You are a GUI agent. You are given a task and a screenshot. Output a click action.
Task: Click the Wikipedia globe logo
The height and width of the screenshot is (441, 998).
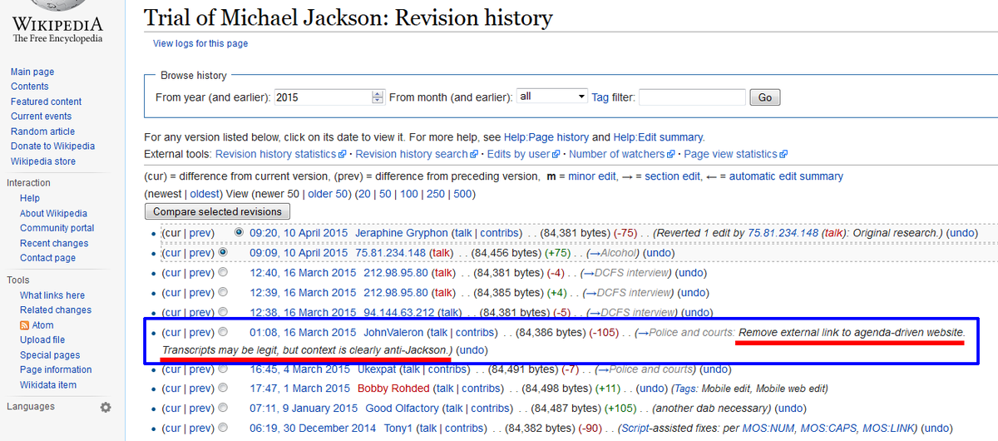(x=57, y=6)
